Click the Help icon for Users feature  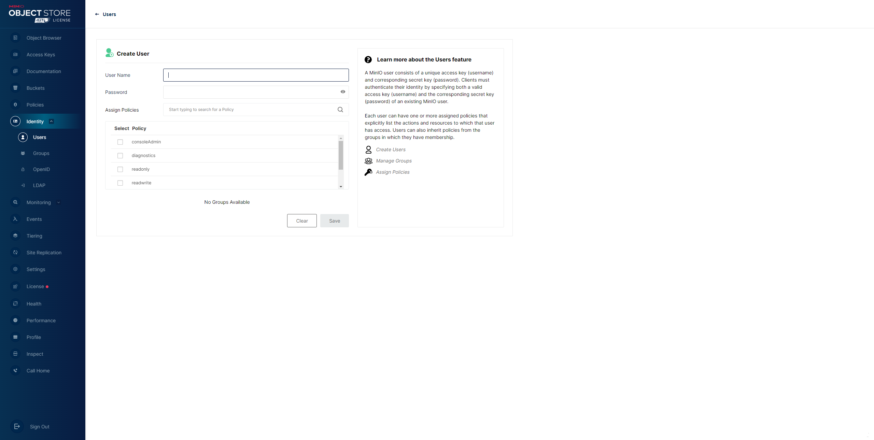368,59
